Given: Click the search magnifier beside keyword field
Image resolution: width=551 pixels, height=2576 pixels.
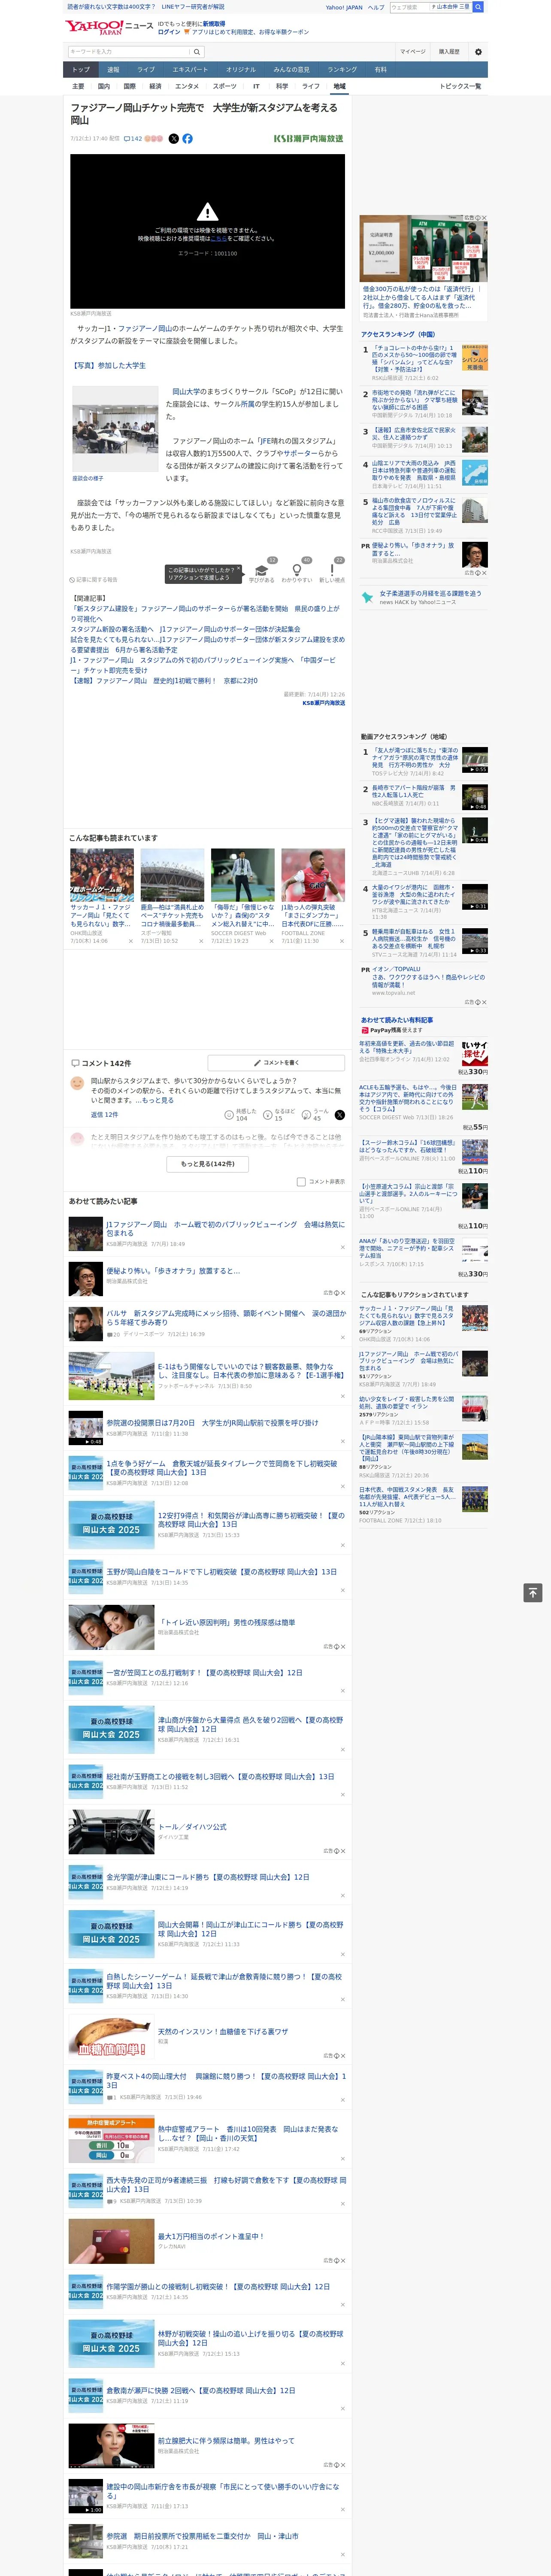Looking at the screenshot, I should 197,52.
